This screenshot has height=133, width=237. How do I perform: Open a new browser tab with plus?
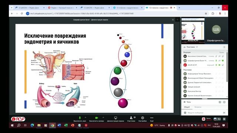[x=179, y=8]
